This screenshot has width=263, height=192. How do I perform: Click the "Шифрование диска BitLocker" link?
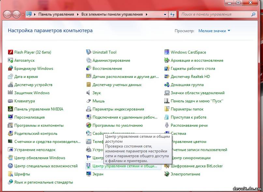[197, 166]
